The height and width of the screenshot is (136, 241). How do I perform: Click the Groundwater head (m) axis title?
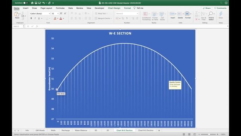coord(49,79)
